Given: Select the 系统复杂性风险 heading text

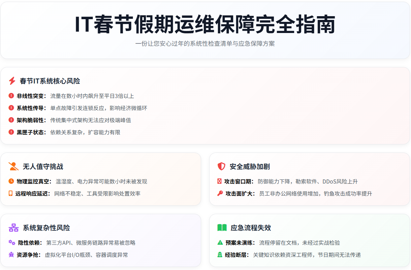Looking at the screenshot, I should [46, 228].
